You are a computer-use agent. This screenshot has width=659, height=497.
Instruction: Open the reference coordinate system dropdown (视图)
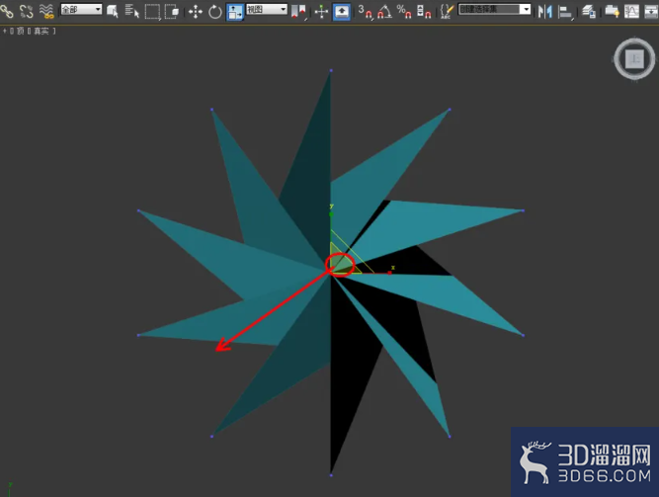pos(267,9)
